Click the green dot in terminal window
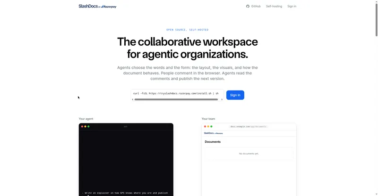The image size is (378, 196). coord(88,126)
